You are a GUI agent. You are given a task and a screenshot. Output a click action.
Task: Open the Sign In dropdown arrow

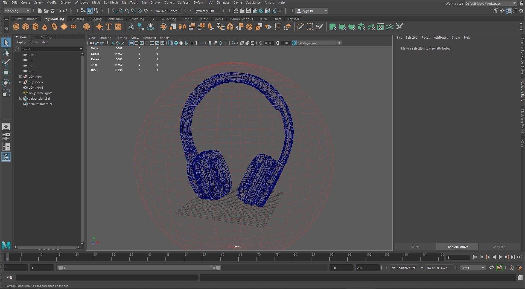pos(325,11)
